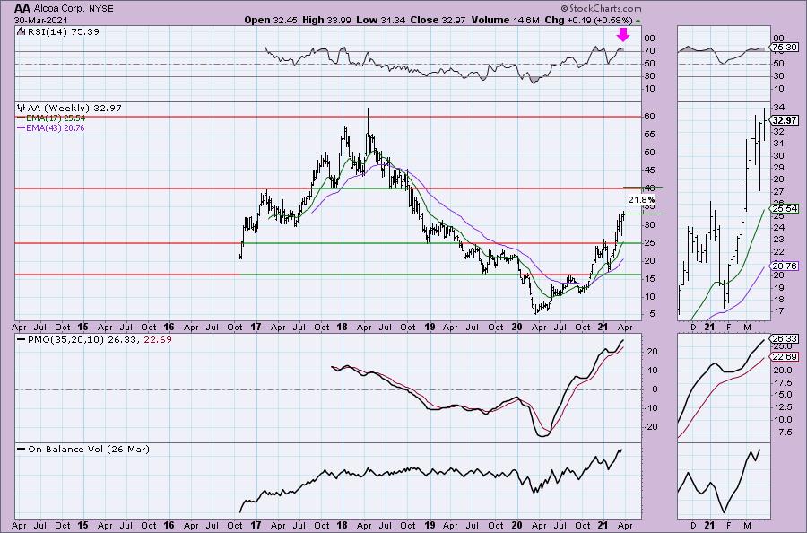Click the 25.54 EMA tag in the side panel

coord(785,208)
